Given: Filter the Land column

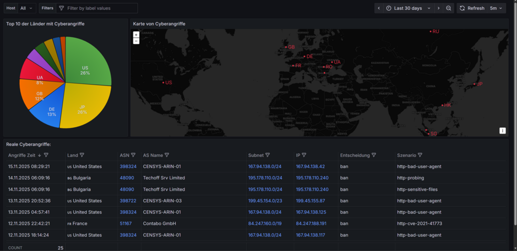Looking at the screenshot, I should pos(82,155).
